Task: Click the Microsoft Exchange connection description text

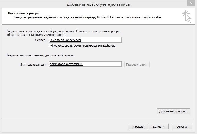Action: coord(88,17)
